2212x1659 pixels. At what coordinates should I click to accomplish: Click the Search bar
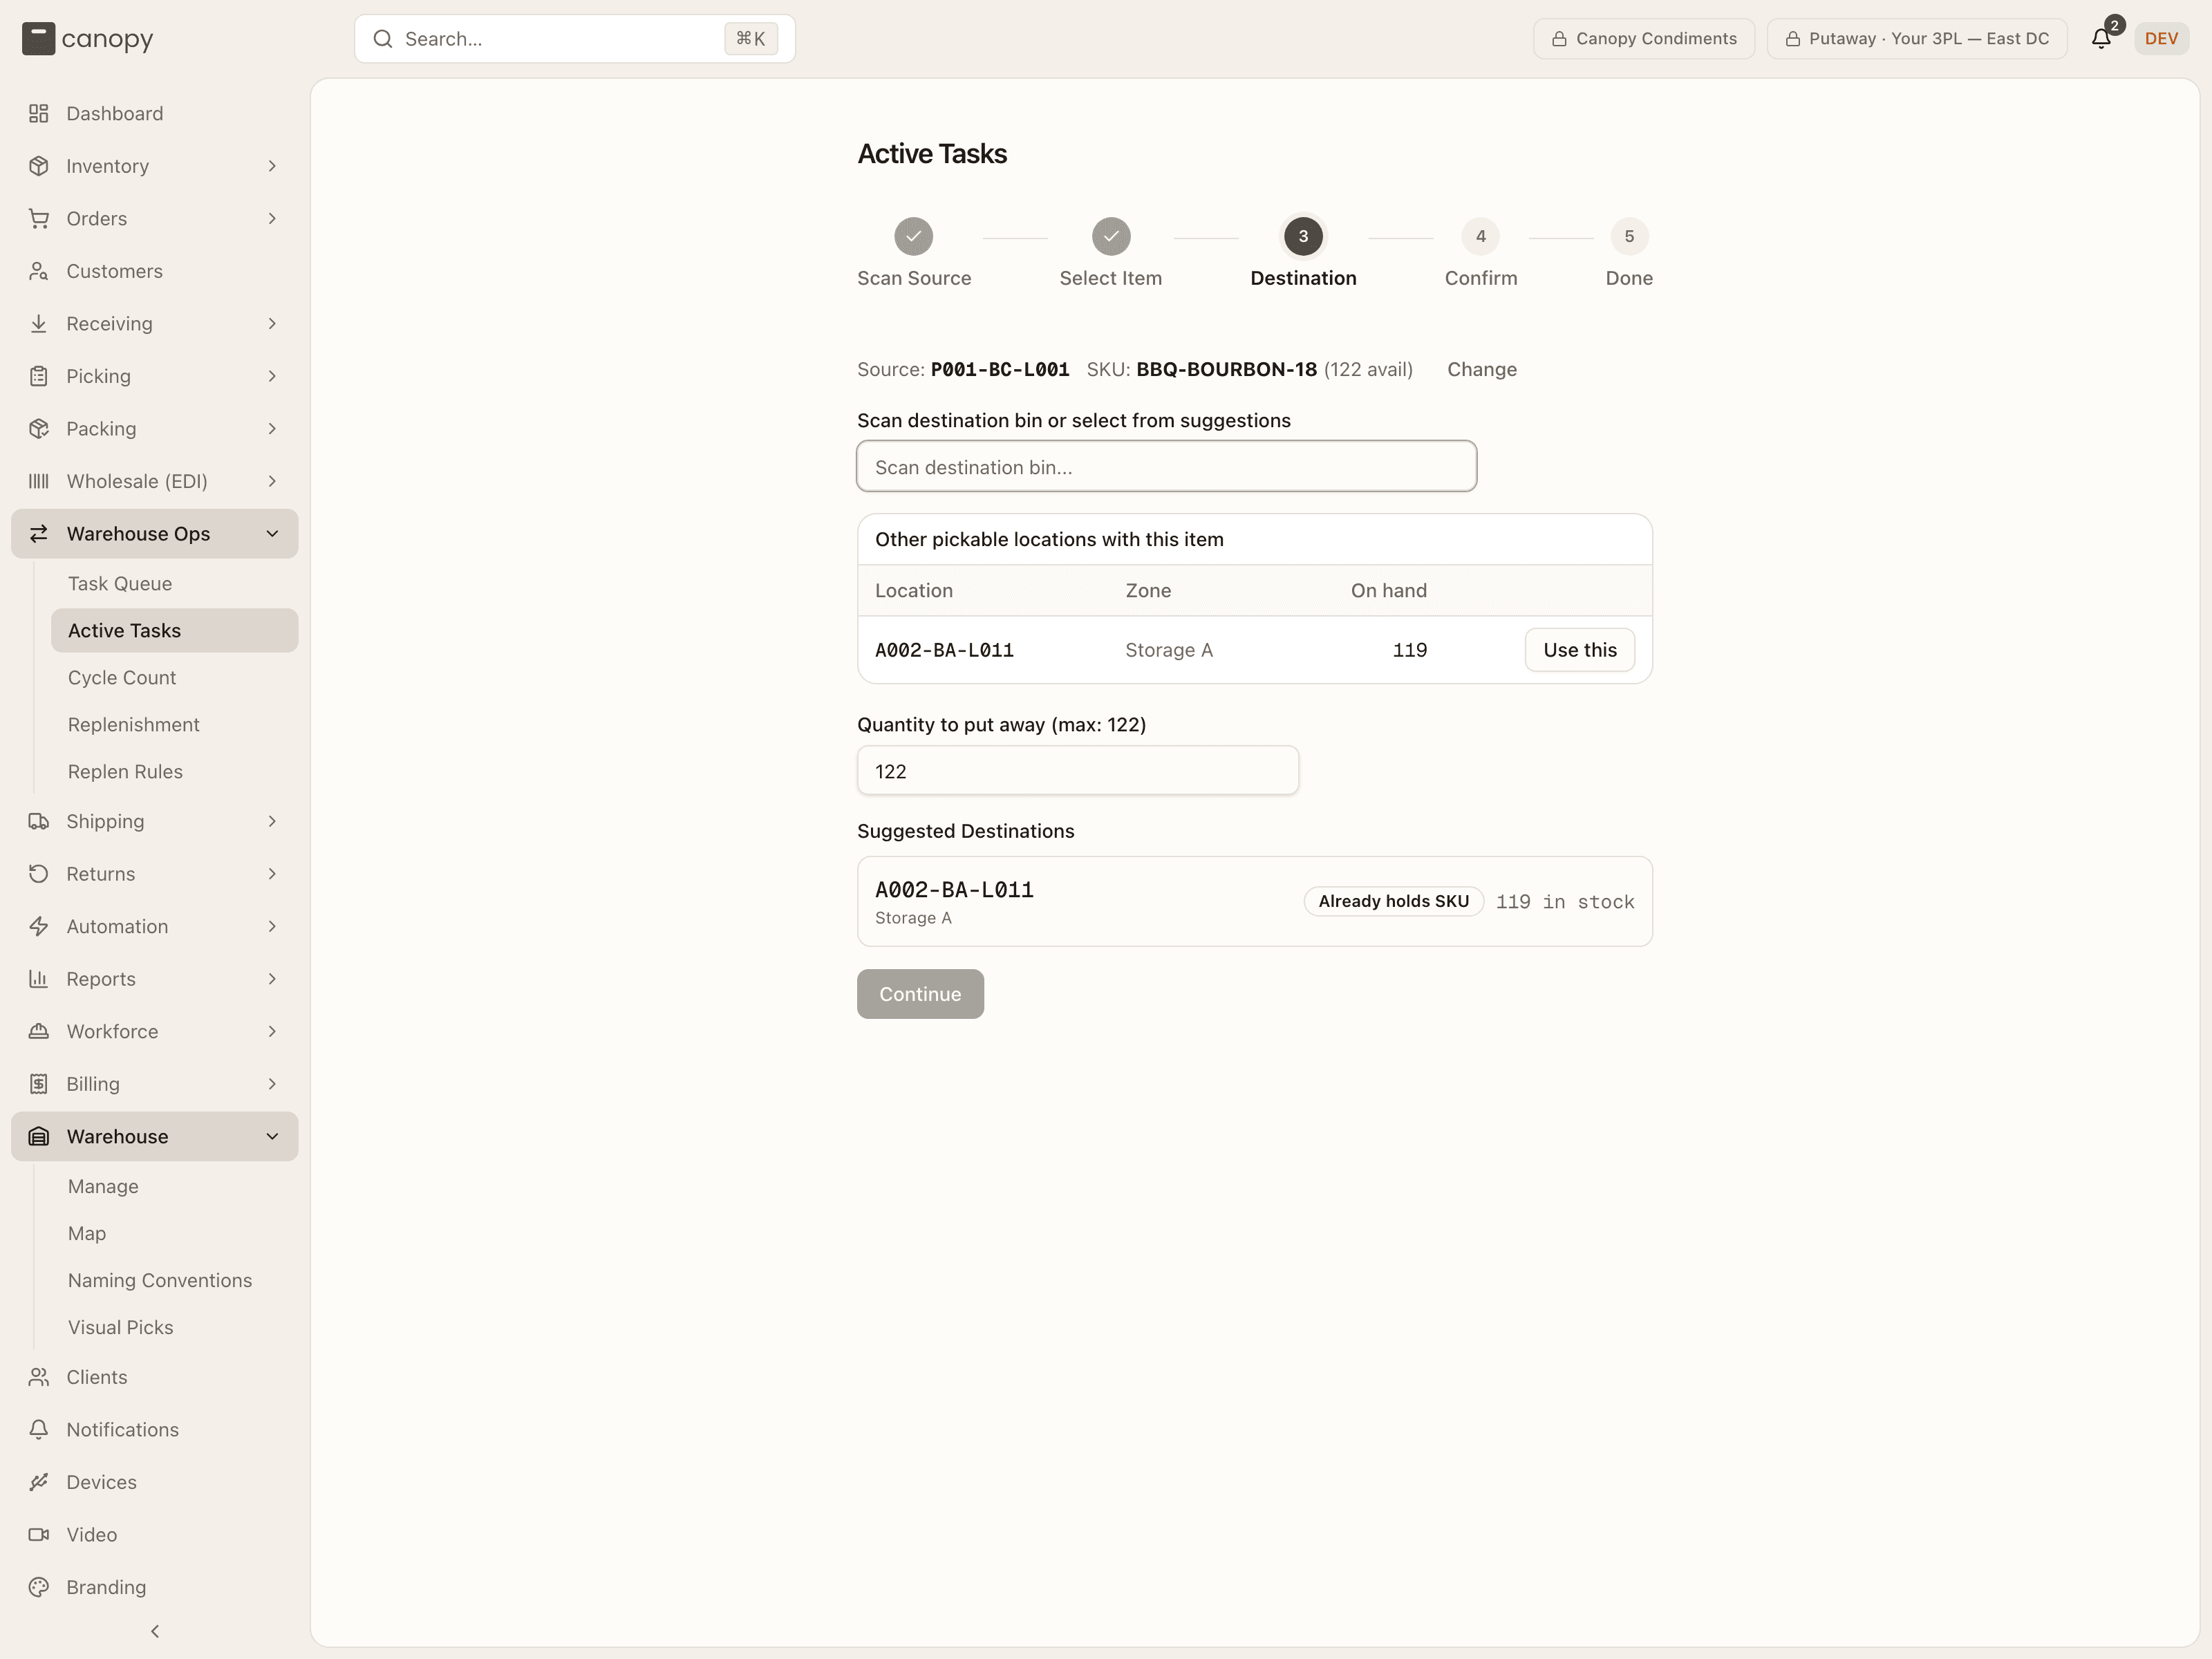coord(574,39)
